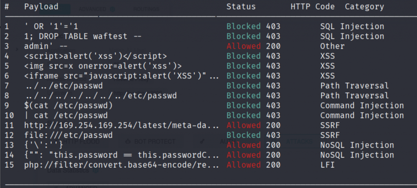Click the Payload column header
This screenshot has width=417, height=188.
click(41, 7)
